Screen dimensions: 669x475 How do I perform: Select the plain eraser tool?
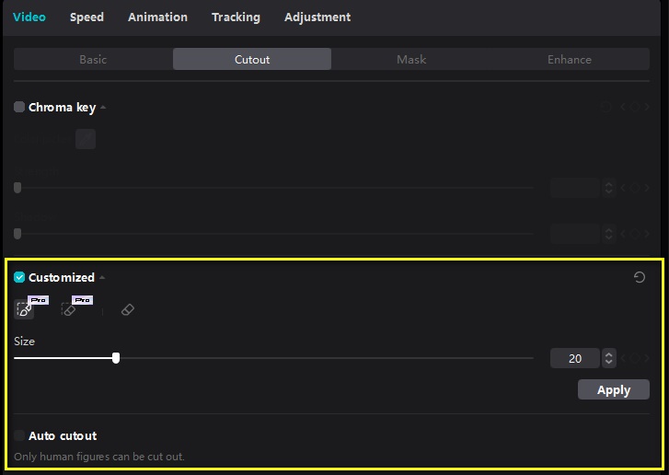[x=128, y=309]
